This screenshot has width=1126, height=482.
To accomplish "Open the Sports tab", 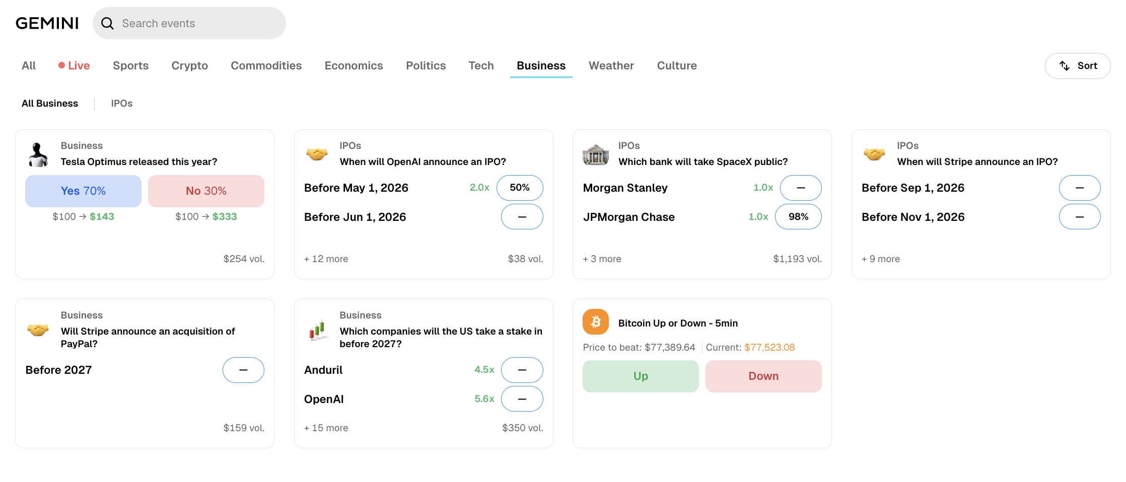I will [130, 65].
